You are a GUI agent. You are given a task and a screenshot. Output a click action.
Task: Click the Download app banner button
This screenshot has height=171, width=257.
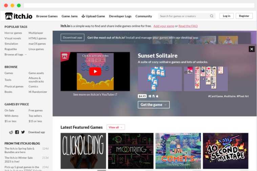click(x=72, y=38)
